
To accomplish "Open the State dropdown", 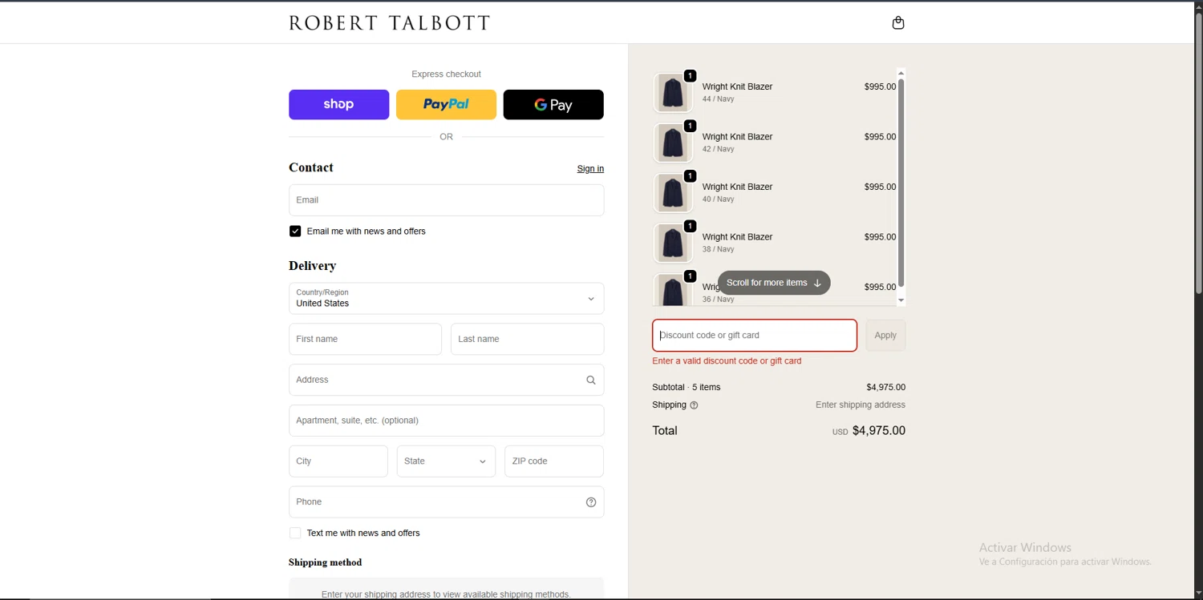I will pos(446,461).
